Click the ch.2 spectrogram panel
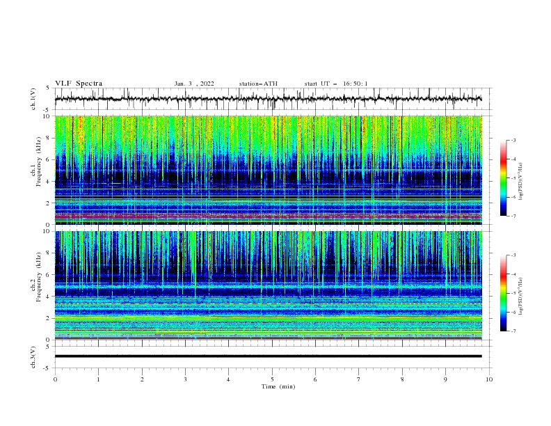551x426 pixels. (269, 285)
